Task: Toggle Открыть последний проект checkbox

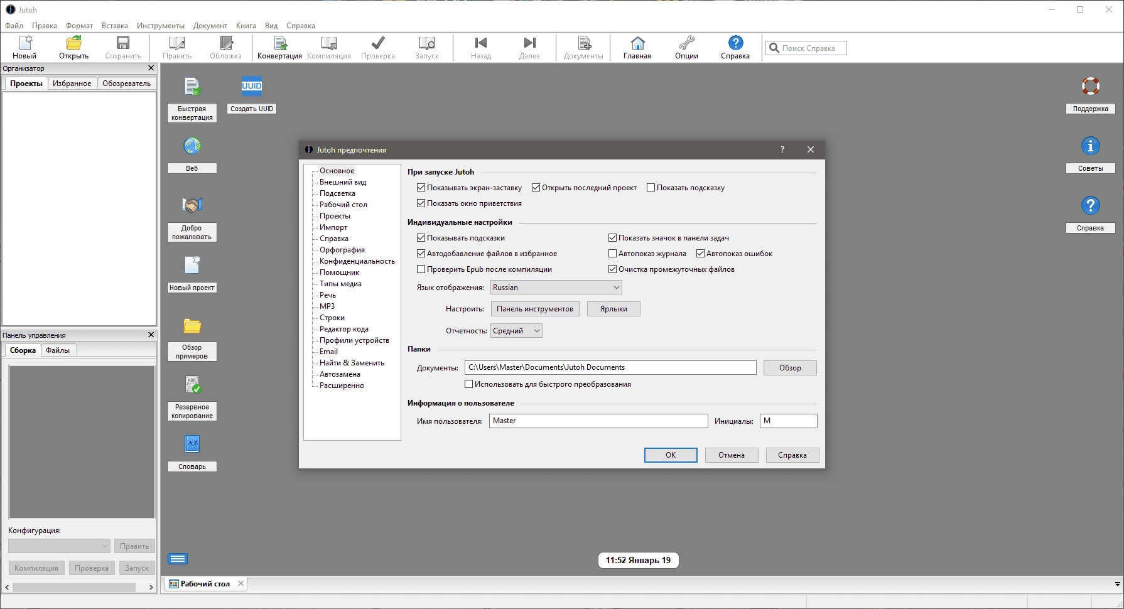Action: click(x=536, y=188)
